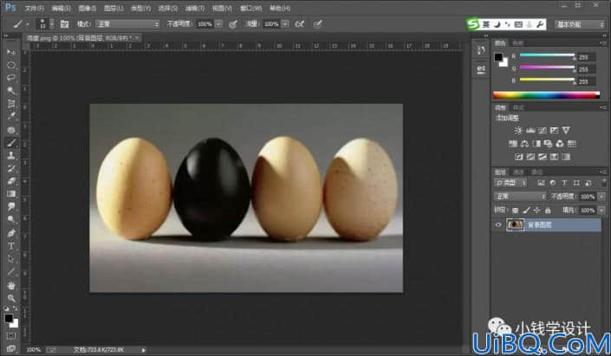Add a Brightness/Contrast adjustment
Image resolution: width=611 pixels, height=356 pixels.
point(518,131)
